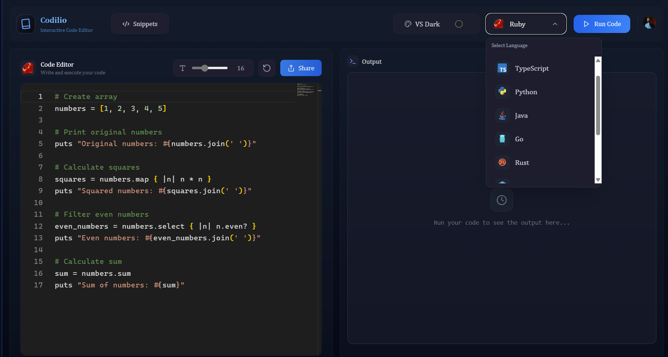Choose Java from the Select Language list
The image size is (668, 357).
point(521,115)
